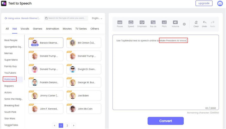Select John F. Kennedy voice card

pyautogui.click(x=46, y=109)
